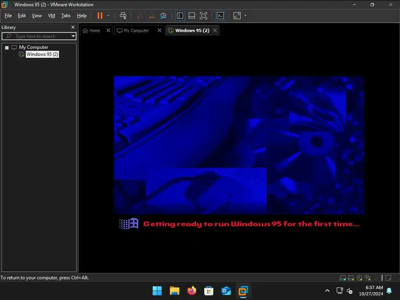The height and width of the screenshot is (300, 400).
Task: Click the VMware Workstation taskbar icon
Action: [243, 291]
